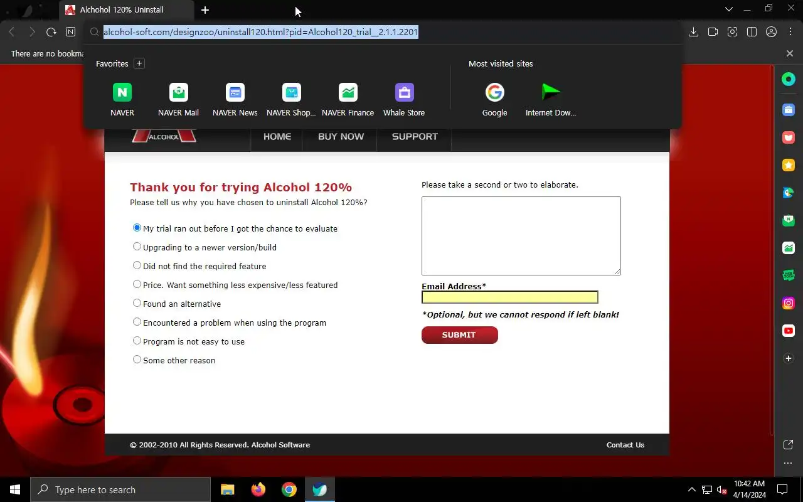
Task: Open the three-dot browser menu
Action: (x=790, y=32)
